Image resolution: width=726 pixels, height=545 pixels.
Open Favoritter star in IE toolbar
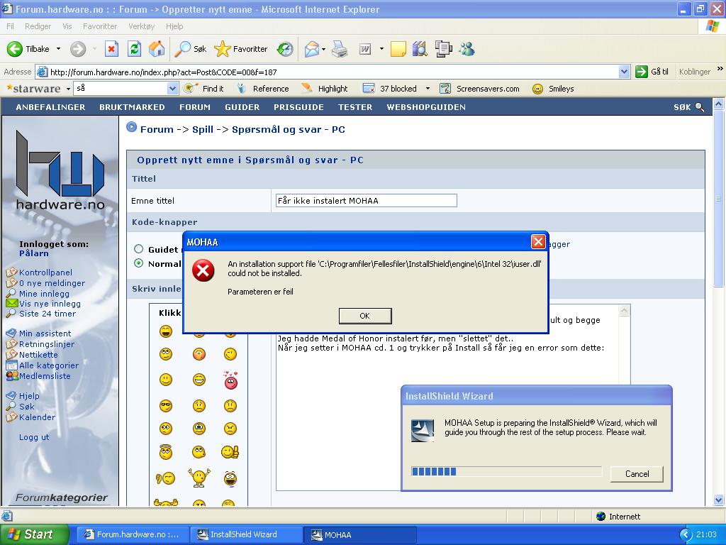click(241, 49)
